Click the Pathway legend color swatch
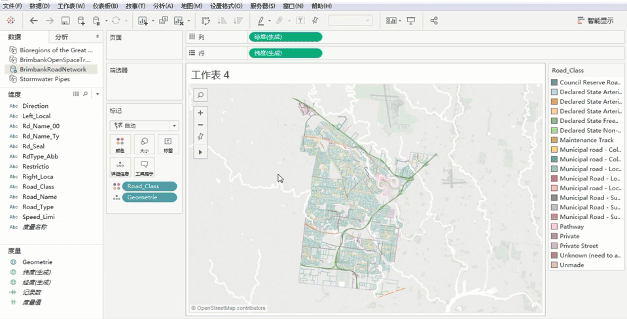The height and width of the screenshot is (319, 627). click(554, 227)
